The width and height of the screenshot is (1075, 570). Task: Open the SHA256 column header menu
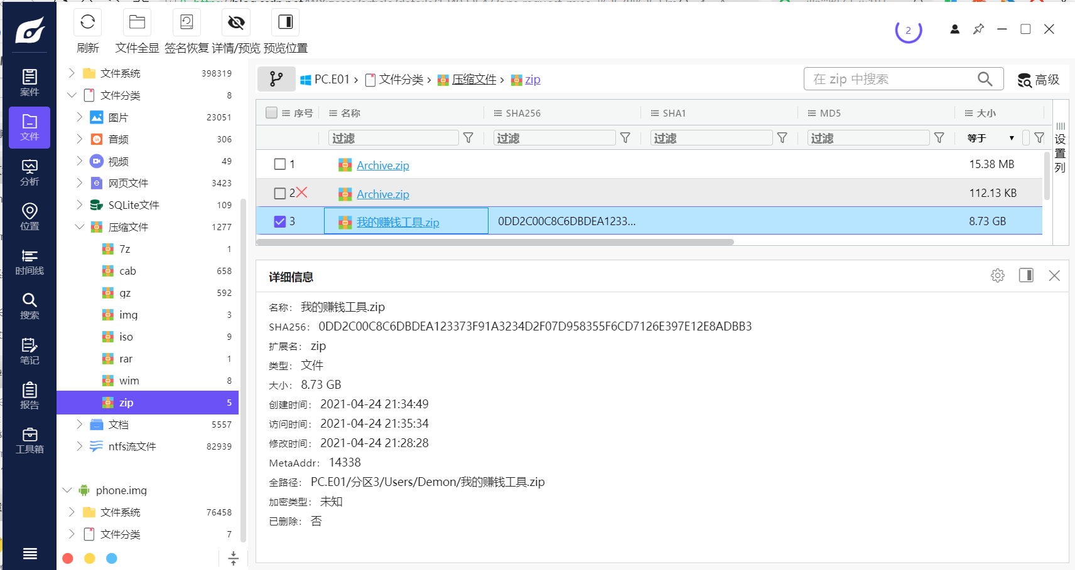[x=498, y=113]
